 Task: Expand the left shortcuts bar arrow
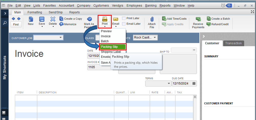pos(5,13)
